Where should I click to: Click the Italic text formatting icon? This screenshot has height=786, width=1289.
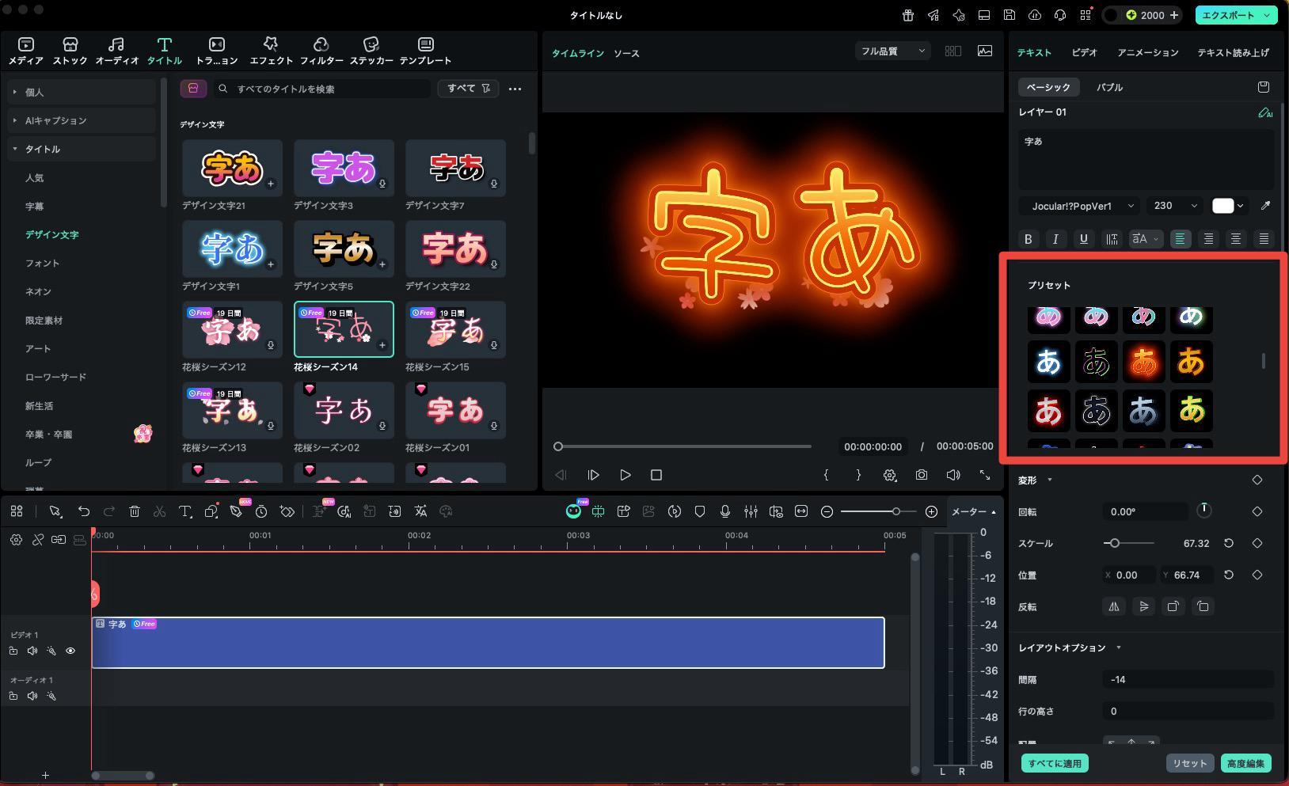click(x=1055, y=239)
